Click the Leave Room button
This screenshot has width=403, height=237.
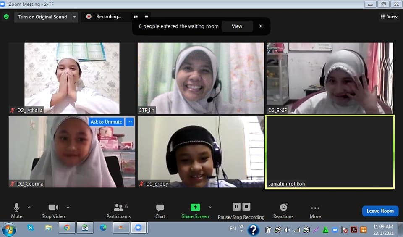point(380,211)
